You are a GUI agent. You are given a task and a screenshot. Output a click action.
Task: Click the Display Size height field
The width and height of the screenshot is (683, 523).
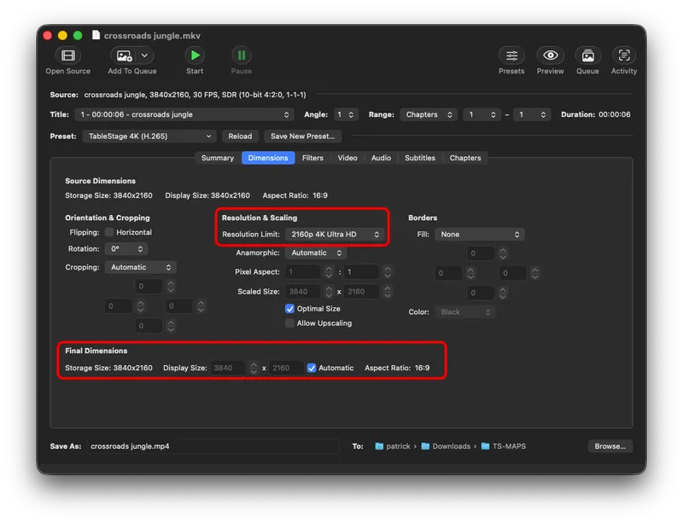point(286,368)
